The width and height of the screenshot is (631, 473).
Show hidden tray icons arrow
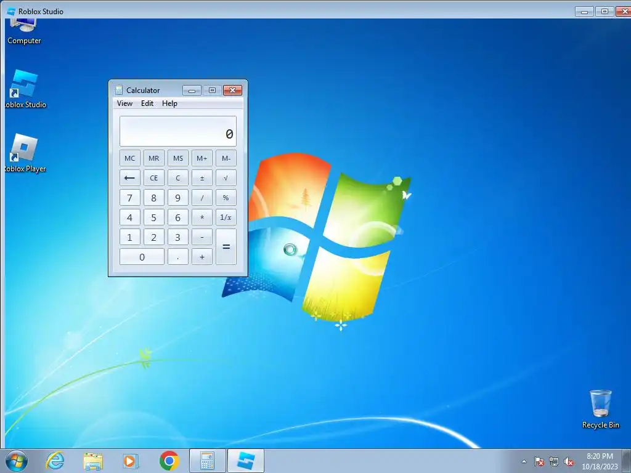point(524,461)
